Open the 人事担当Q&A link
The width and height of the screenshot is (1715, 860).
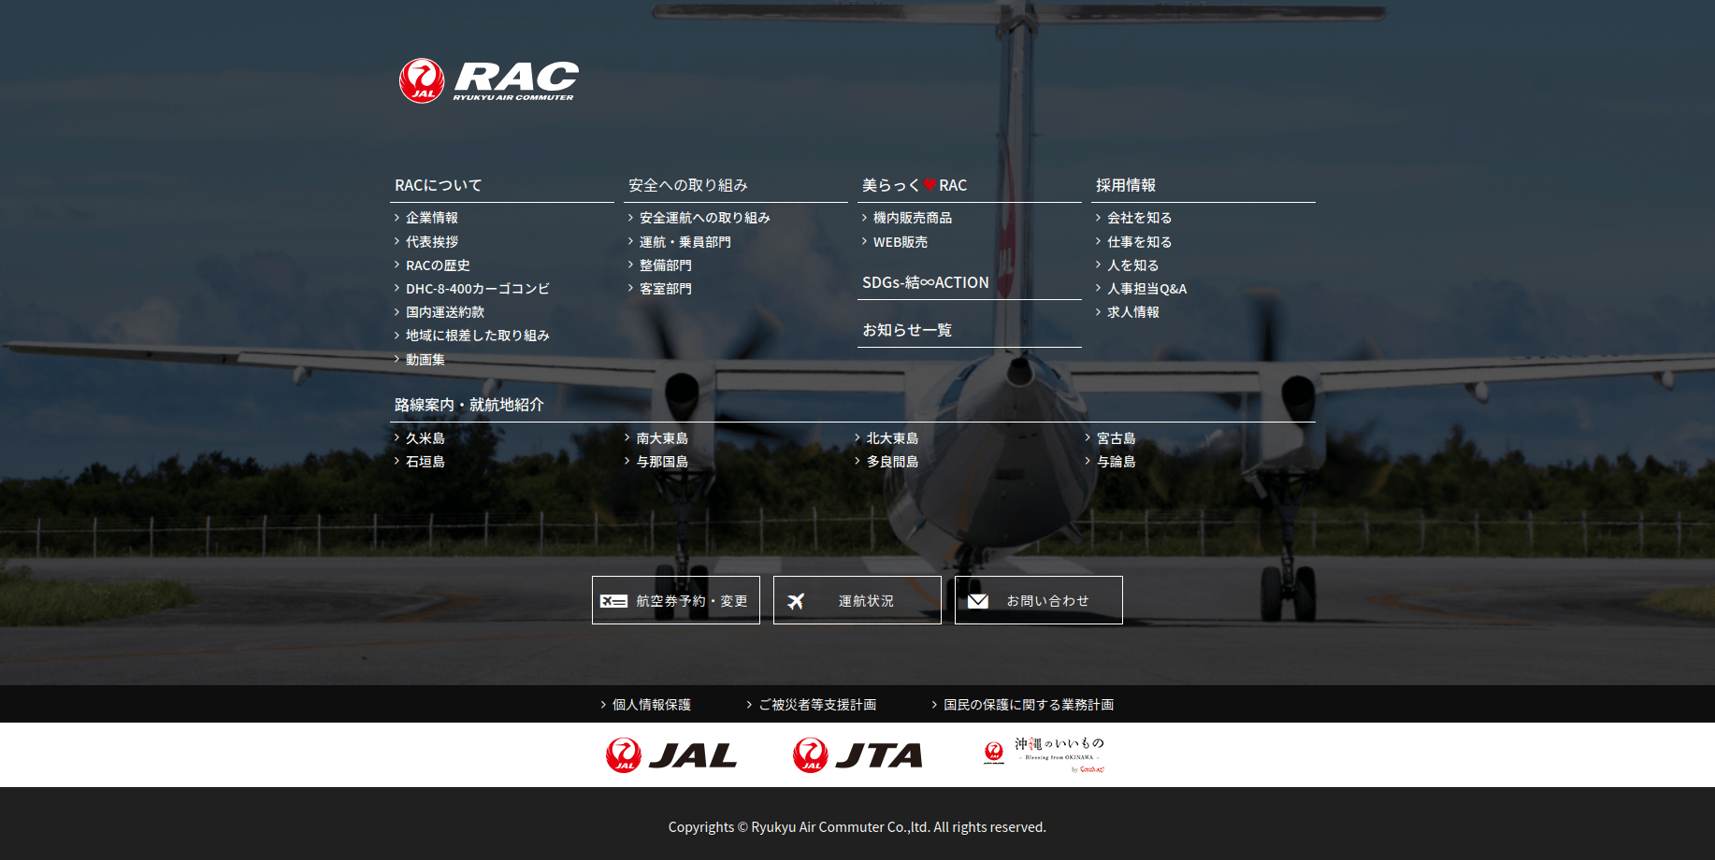(1146, 289)
